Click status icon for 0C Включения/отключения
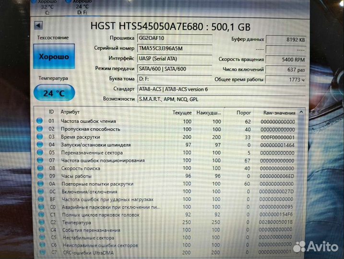Viewport: 344px width, 259px height. (41, 191)
